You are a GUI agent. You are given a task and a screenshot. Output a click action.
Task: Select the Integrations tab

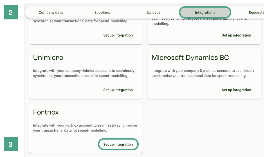tap(205, 12)
